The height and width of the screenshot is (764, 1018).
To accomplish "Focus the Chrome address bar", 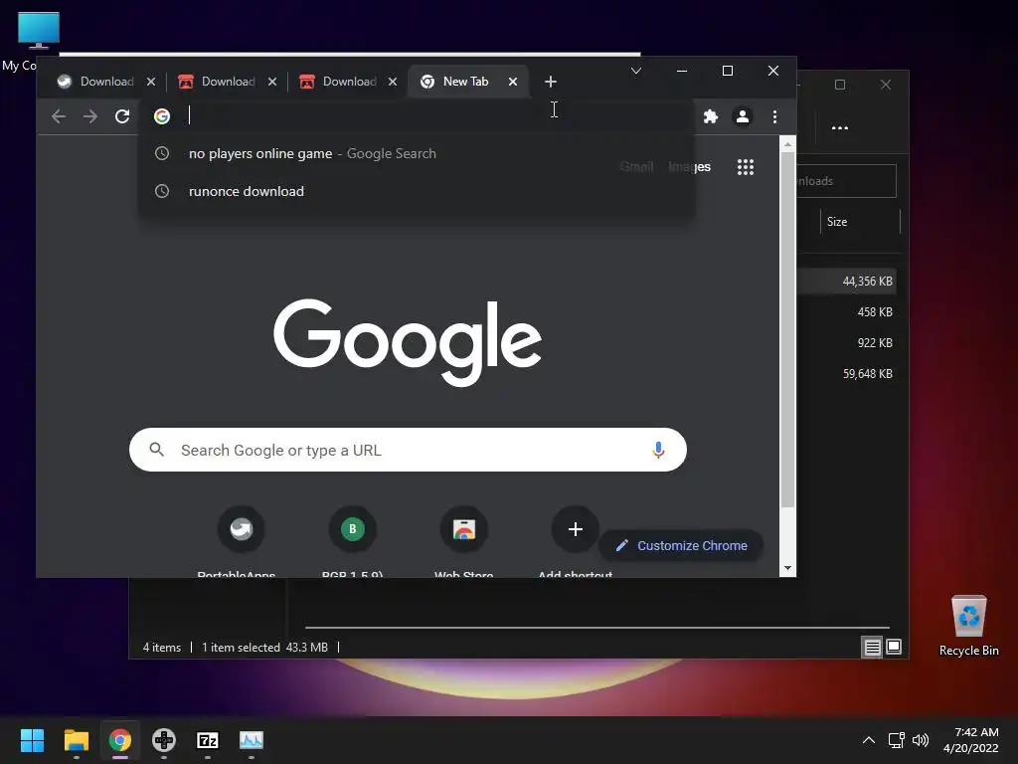I will pyautogui.click(x=417, y=115).
